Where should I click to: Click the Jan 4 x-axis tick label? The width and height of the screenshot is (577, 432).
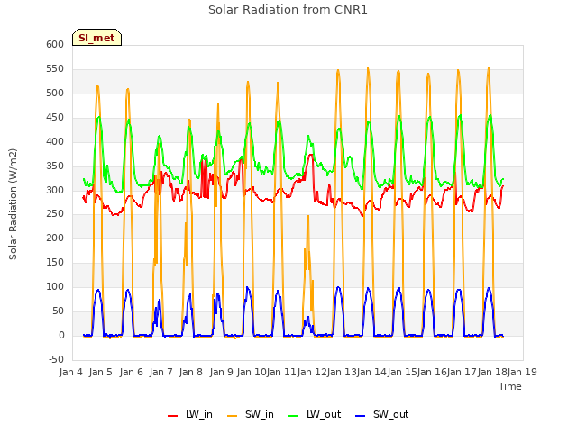tap(70, 372)
